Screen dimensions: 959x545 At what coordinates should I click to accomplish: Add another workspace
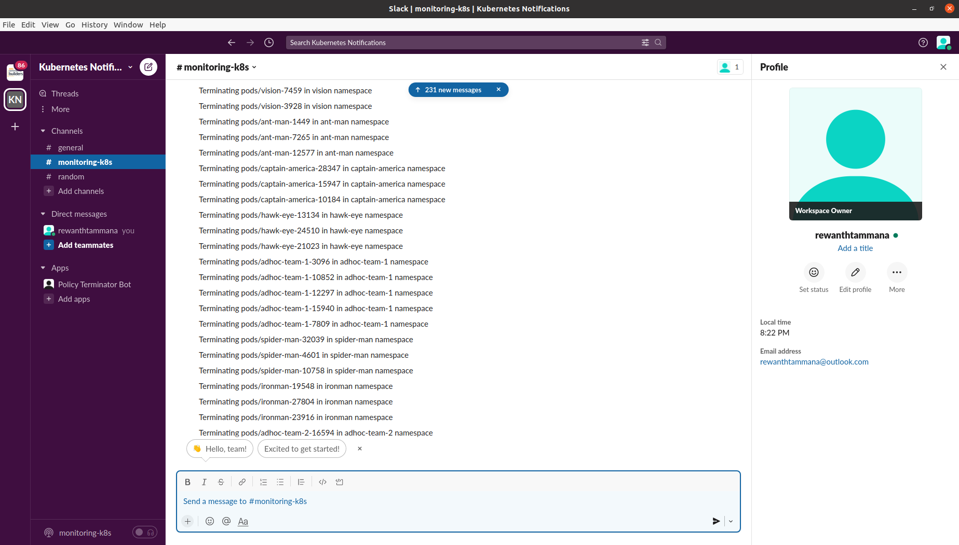(15, 127)
